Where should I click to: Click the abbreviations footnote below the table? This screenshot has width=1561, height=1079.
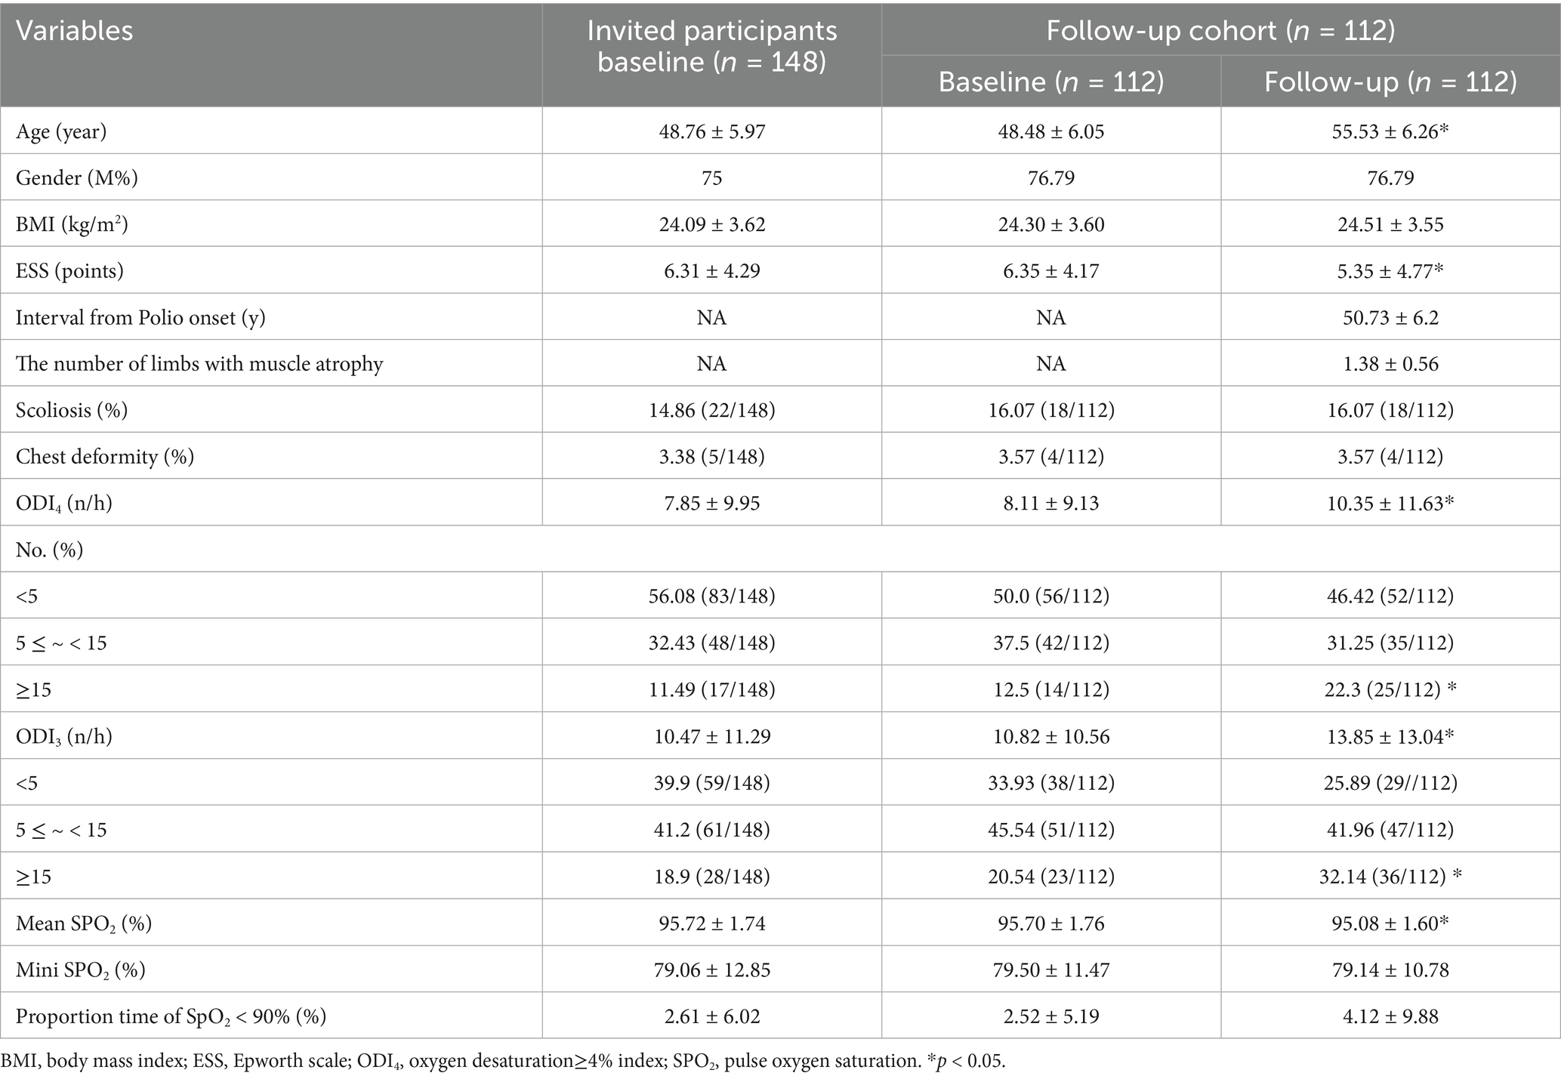click(x=503, y=1061)
